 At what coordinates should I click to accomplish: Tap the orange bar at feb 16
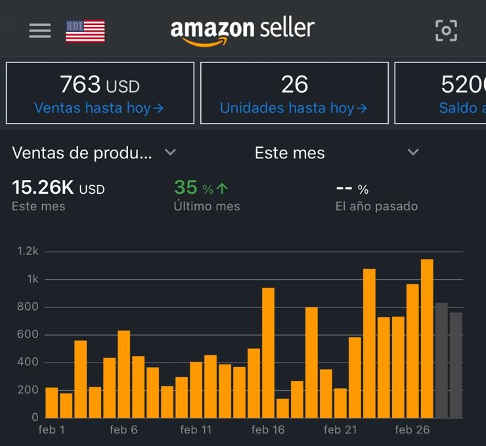(268, 353)
